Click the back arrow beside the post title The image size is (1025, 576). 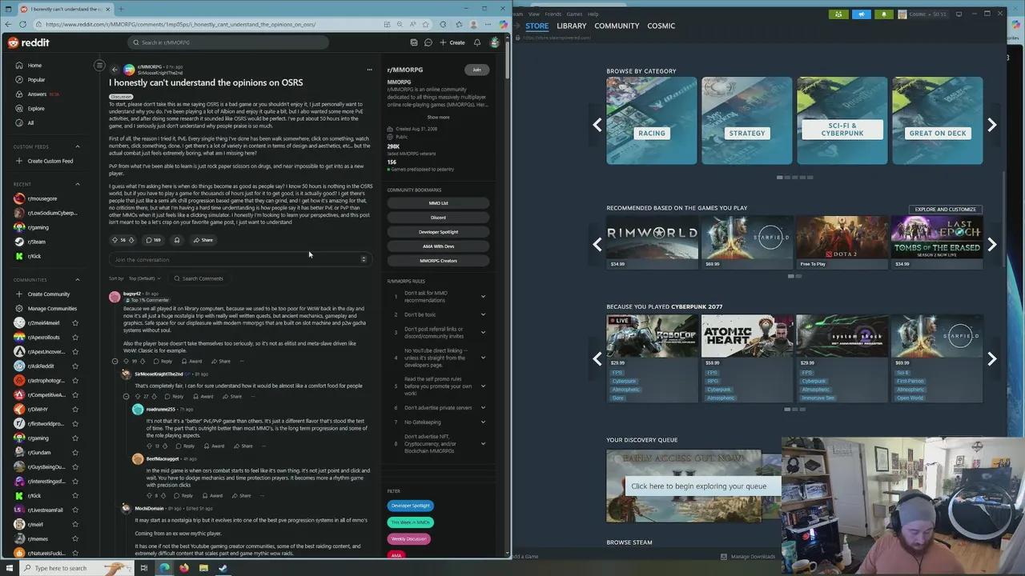[x=115, y=70]
